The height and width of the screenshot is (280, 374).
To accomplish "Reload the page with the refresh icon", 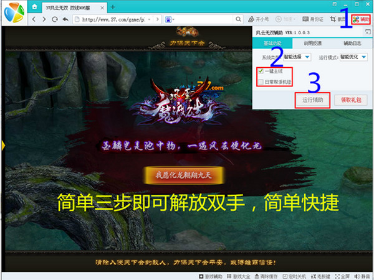I will click(55, 19).
